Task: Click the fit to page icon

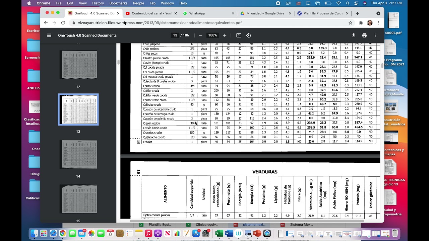Action: 239,35
